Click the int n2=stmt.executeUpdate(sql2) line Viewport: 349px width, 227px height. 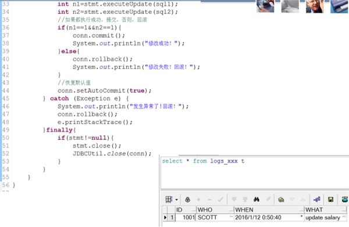pos(117,12)
